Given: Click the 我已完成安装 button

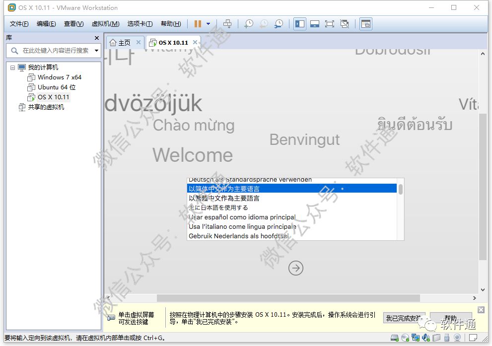Looking at the screenshot, I should (x=404, y=318).
